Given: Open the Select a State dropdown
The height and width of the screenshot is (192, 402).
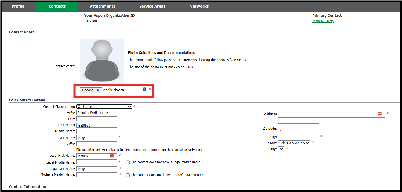Looking at the screenshot, I should coord(294,143).
